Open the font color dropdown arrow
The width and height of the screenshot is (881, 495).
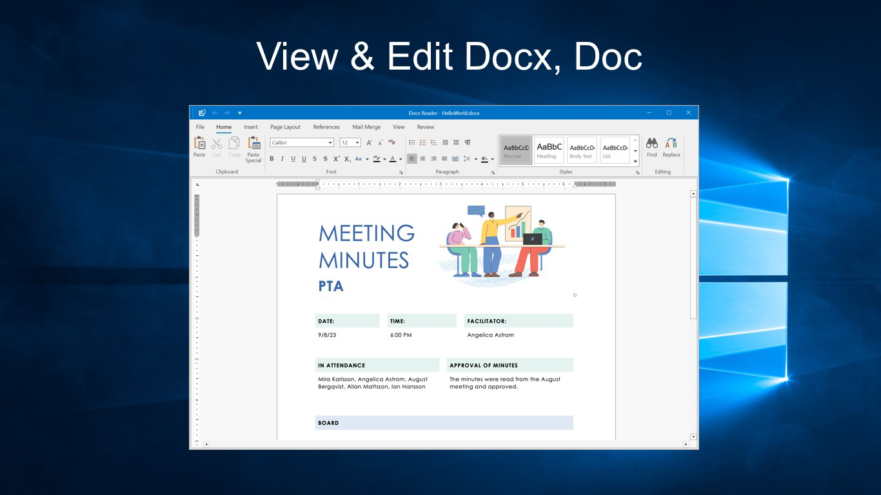pos(400,159)
